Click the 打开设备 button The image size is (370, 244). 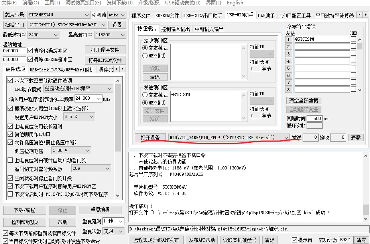coord(150,138)
